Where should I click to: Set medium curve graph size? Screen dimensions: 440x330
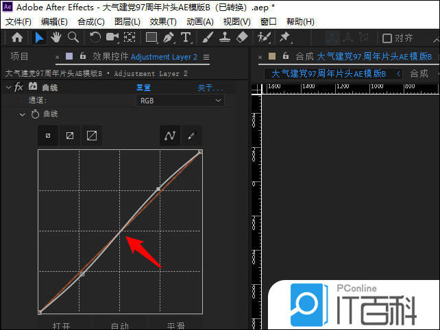tap(70, 136)
